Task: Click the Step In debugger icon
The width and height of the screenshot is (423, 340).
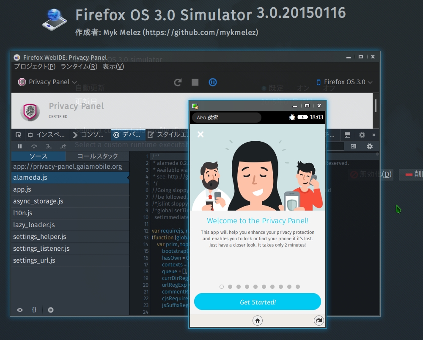Action: coord(48,146)
